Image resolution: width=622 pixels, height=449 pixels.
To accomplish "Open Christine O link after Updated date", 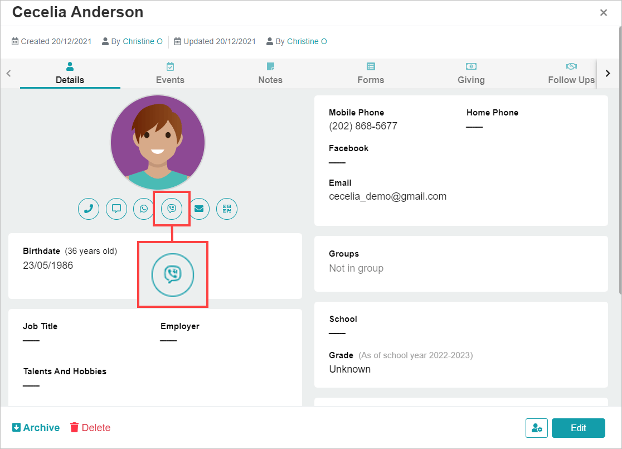I will pyautogui.click(x=307, y=41).
